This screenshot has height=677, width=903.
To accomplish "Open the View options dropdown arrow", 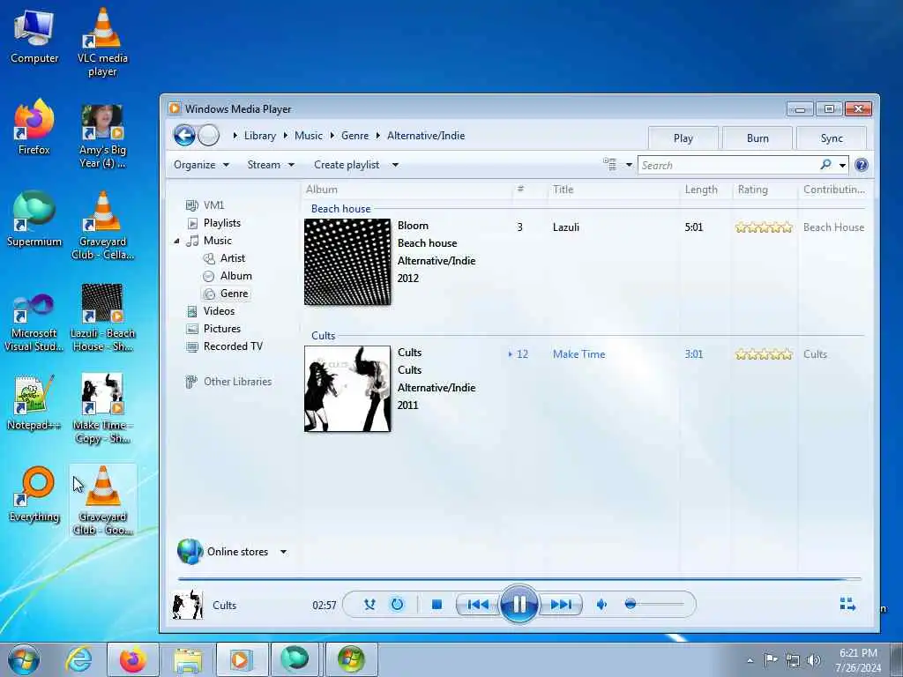I will click(x=629, y=165).
